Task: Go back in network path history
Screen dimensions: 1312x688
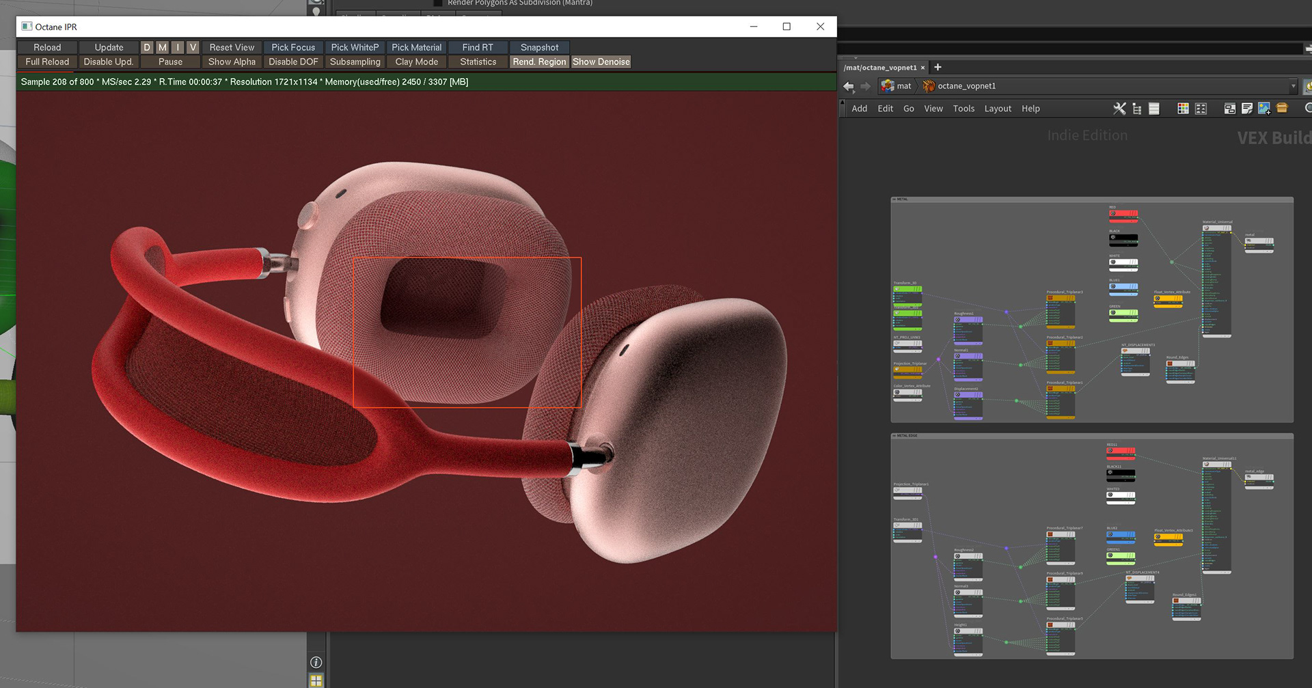Action: pos(849,86)
